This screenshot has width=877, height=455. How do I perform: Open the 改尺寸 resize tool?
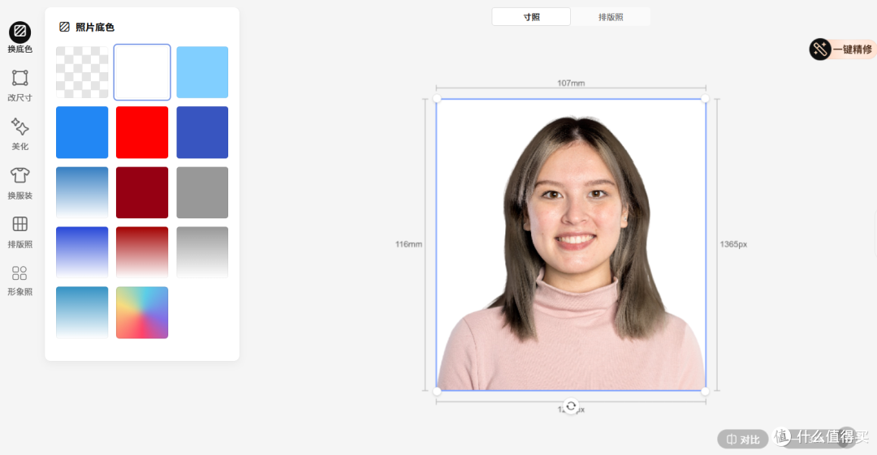coord(19,85)
